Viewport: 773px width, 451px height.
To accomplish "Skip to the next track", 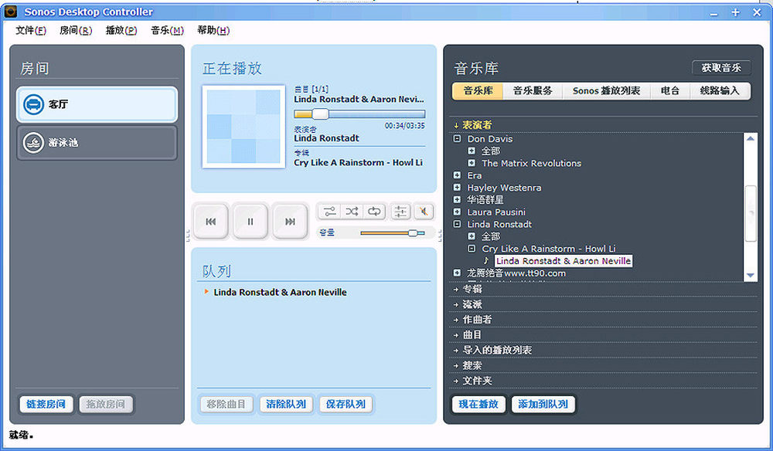I will pyautogui.click(x=290, y=222).
